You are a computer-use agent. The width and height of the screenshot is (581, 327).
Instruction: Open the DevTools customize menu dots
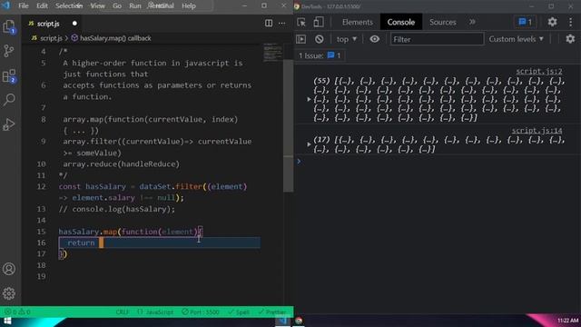(x=570, y=22)
